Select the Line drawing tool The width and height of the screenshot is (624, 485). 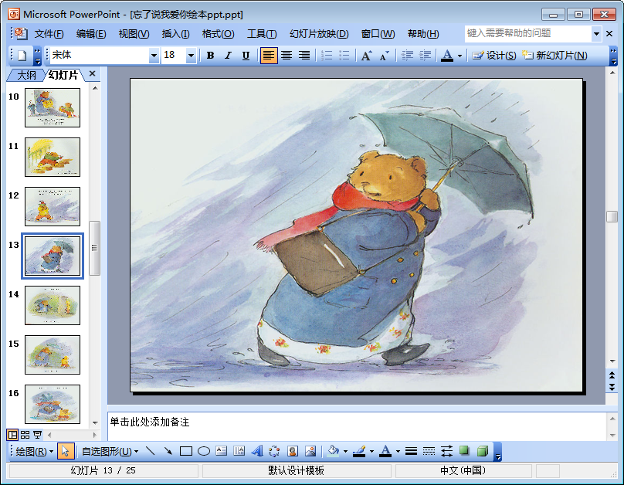point(150,451)
